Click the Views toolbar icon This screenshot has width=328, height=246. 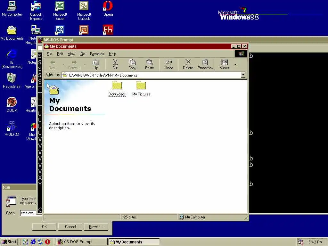pyautogui.click(x=225, y=64)
